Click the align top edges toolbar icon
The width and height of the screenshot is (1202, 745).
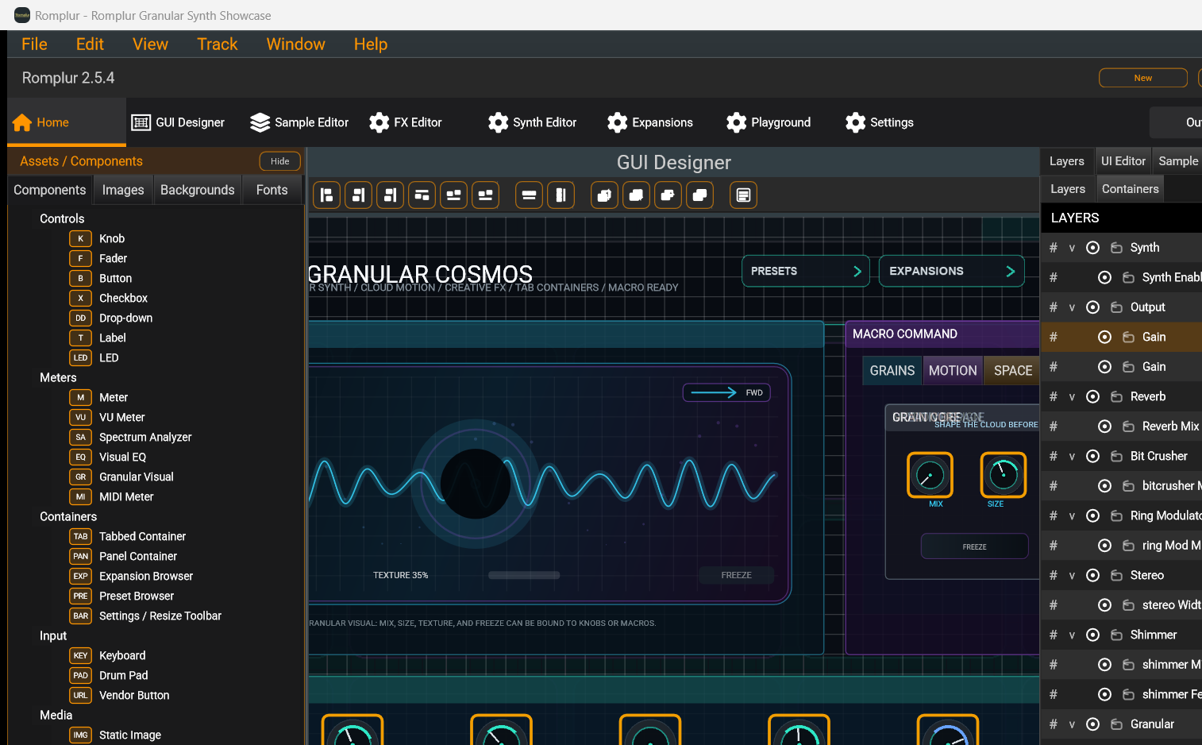pos(422,195)
